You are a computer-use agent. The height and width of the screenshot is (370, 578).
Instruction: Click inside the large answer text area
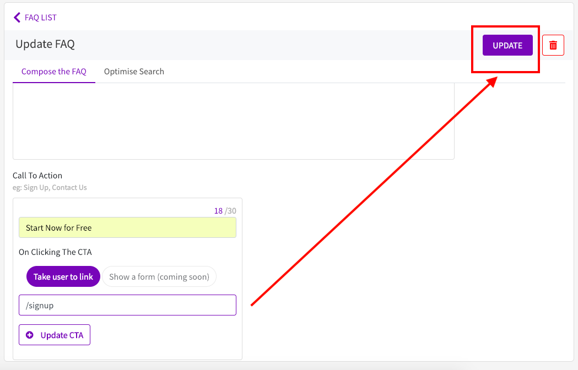pyautogui.click(x=233, y=121)
